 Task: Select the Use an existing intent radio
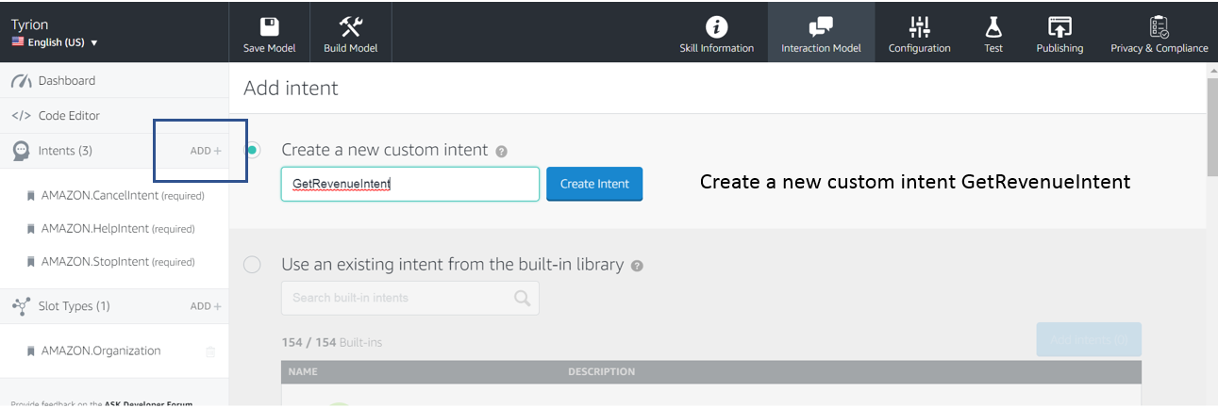[x=252, y=265]
